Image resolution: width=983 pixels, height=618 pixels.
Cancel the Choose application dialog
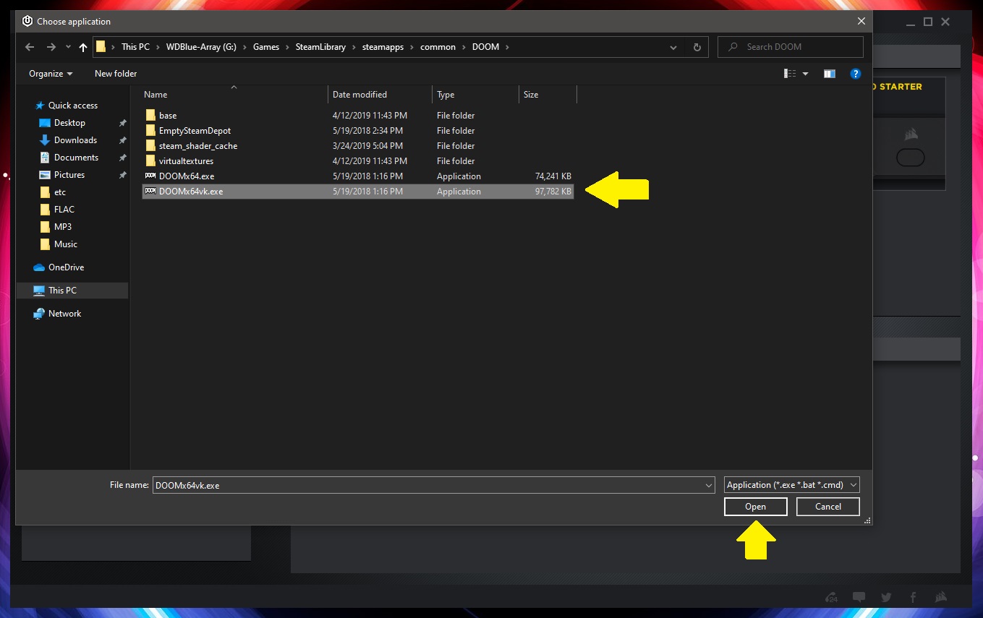tap(828, 507)
